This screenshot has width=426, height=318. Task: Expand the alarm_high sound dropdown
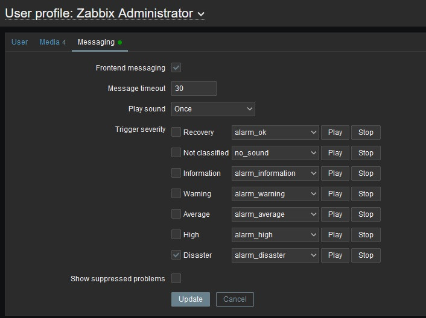275,235
